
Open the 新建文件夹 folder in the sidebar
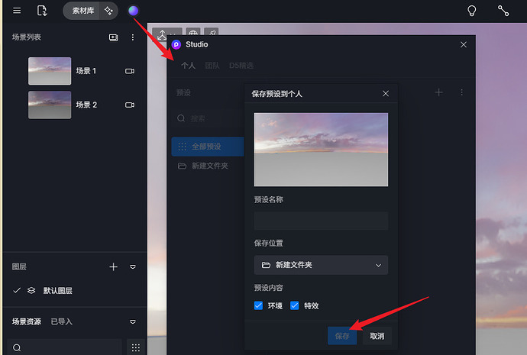[x=208, y=166]
